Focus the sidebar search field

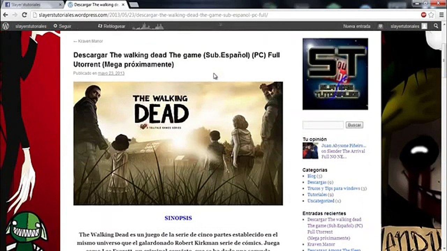[x=323, y=125]
